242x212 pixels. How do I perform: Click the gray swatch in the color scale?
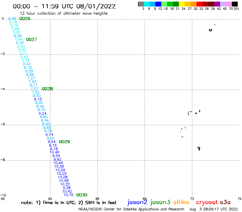[141, 4]
